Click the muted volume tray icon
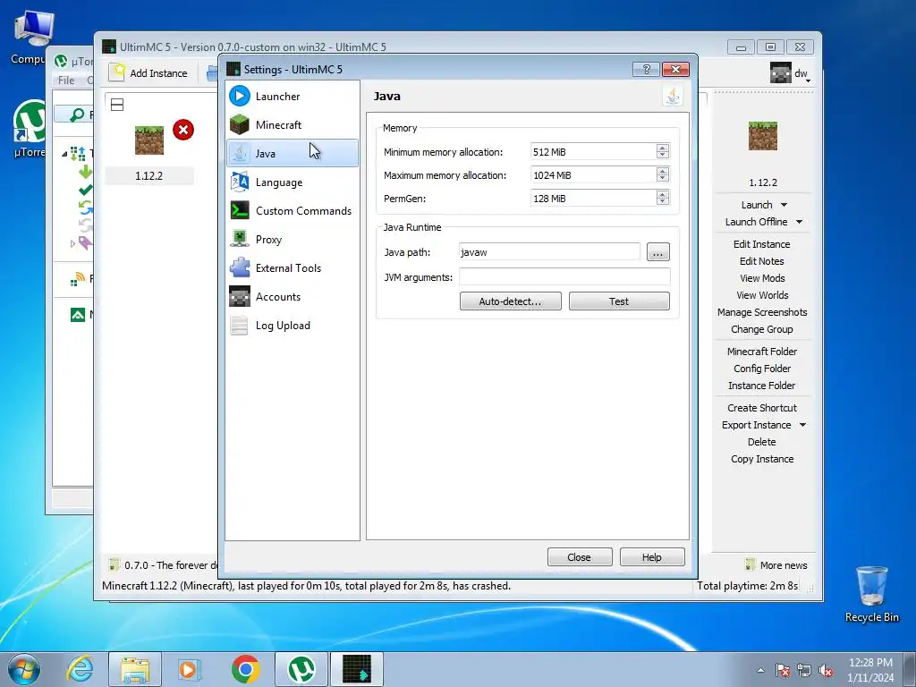This screenshot has width=916, height=687. point(826,670)
